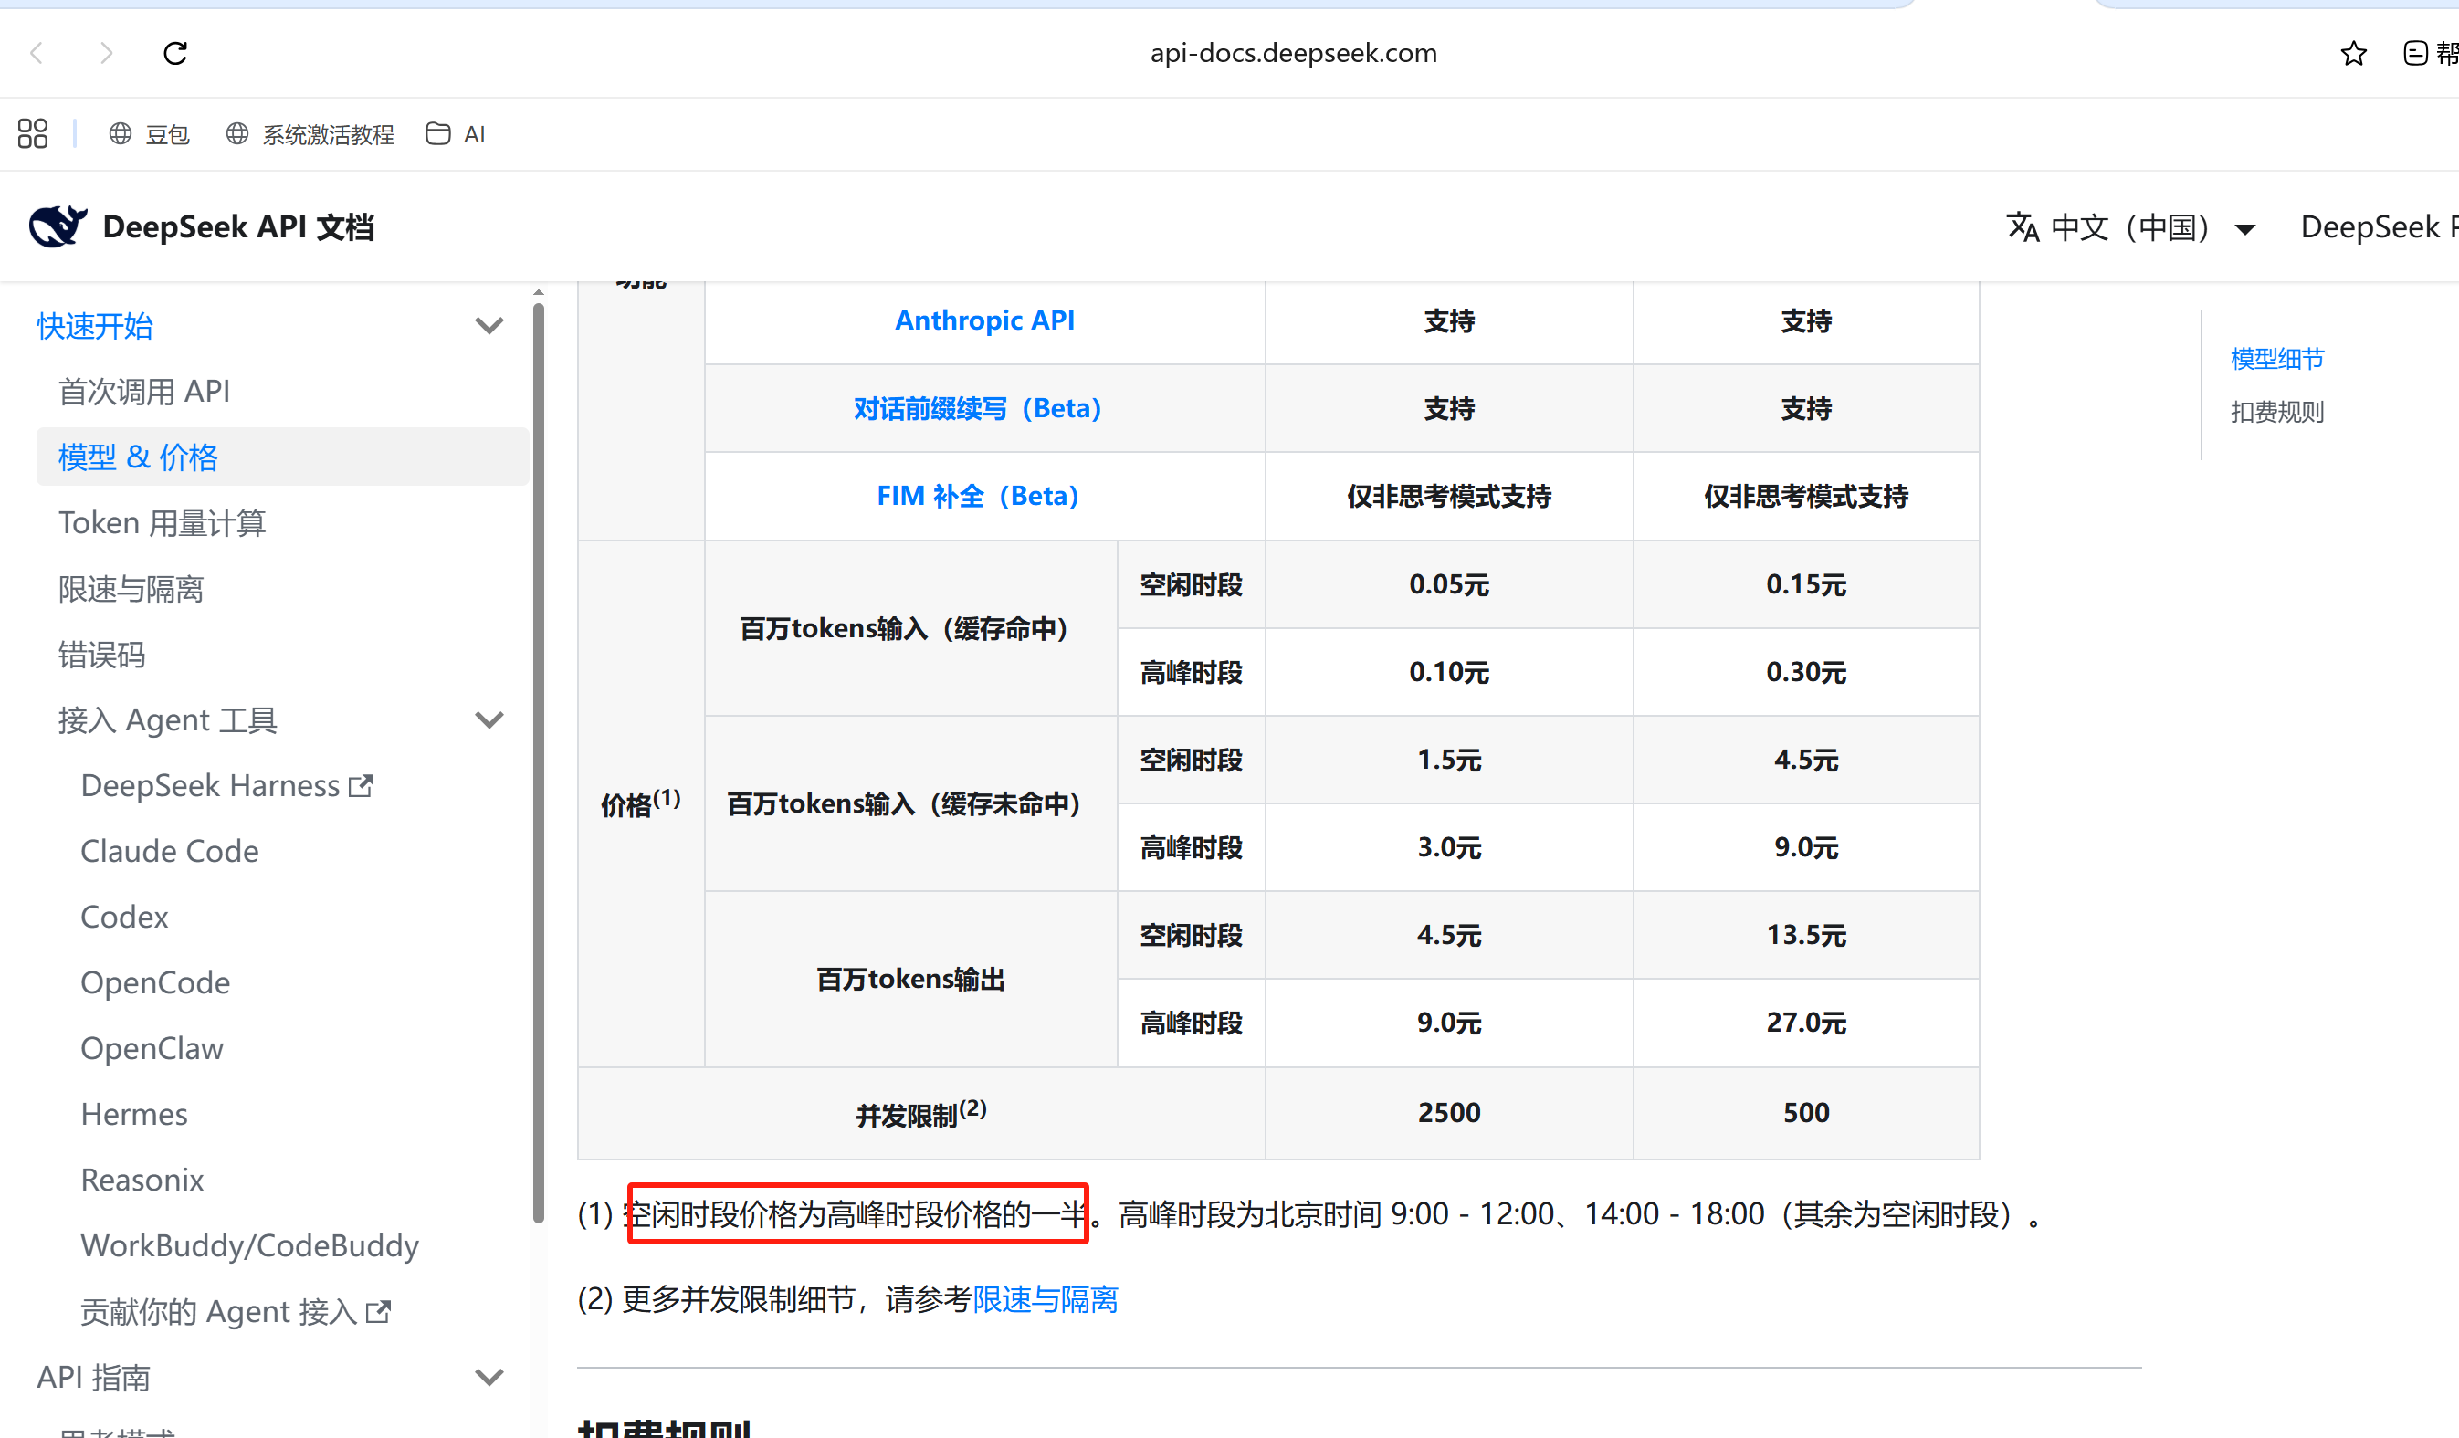The width and height of the screenshot is (2459, 1438).
Task: Open Reasonix sidebar page
Action: point(142,1180)
